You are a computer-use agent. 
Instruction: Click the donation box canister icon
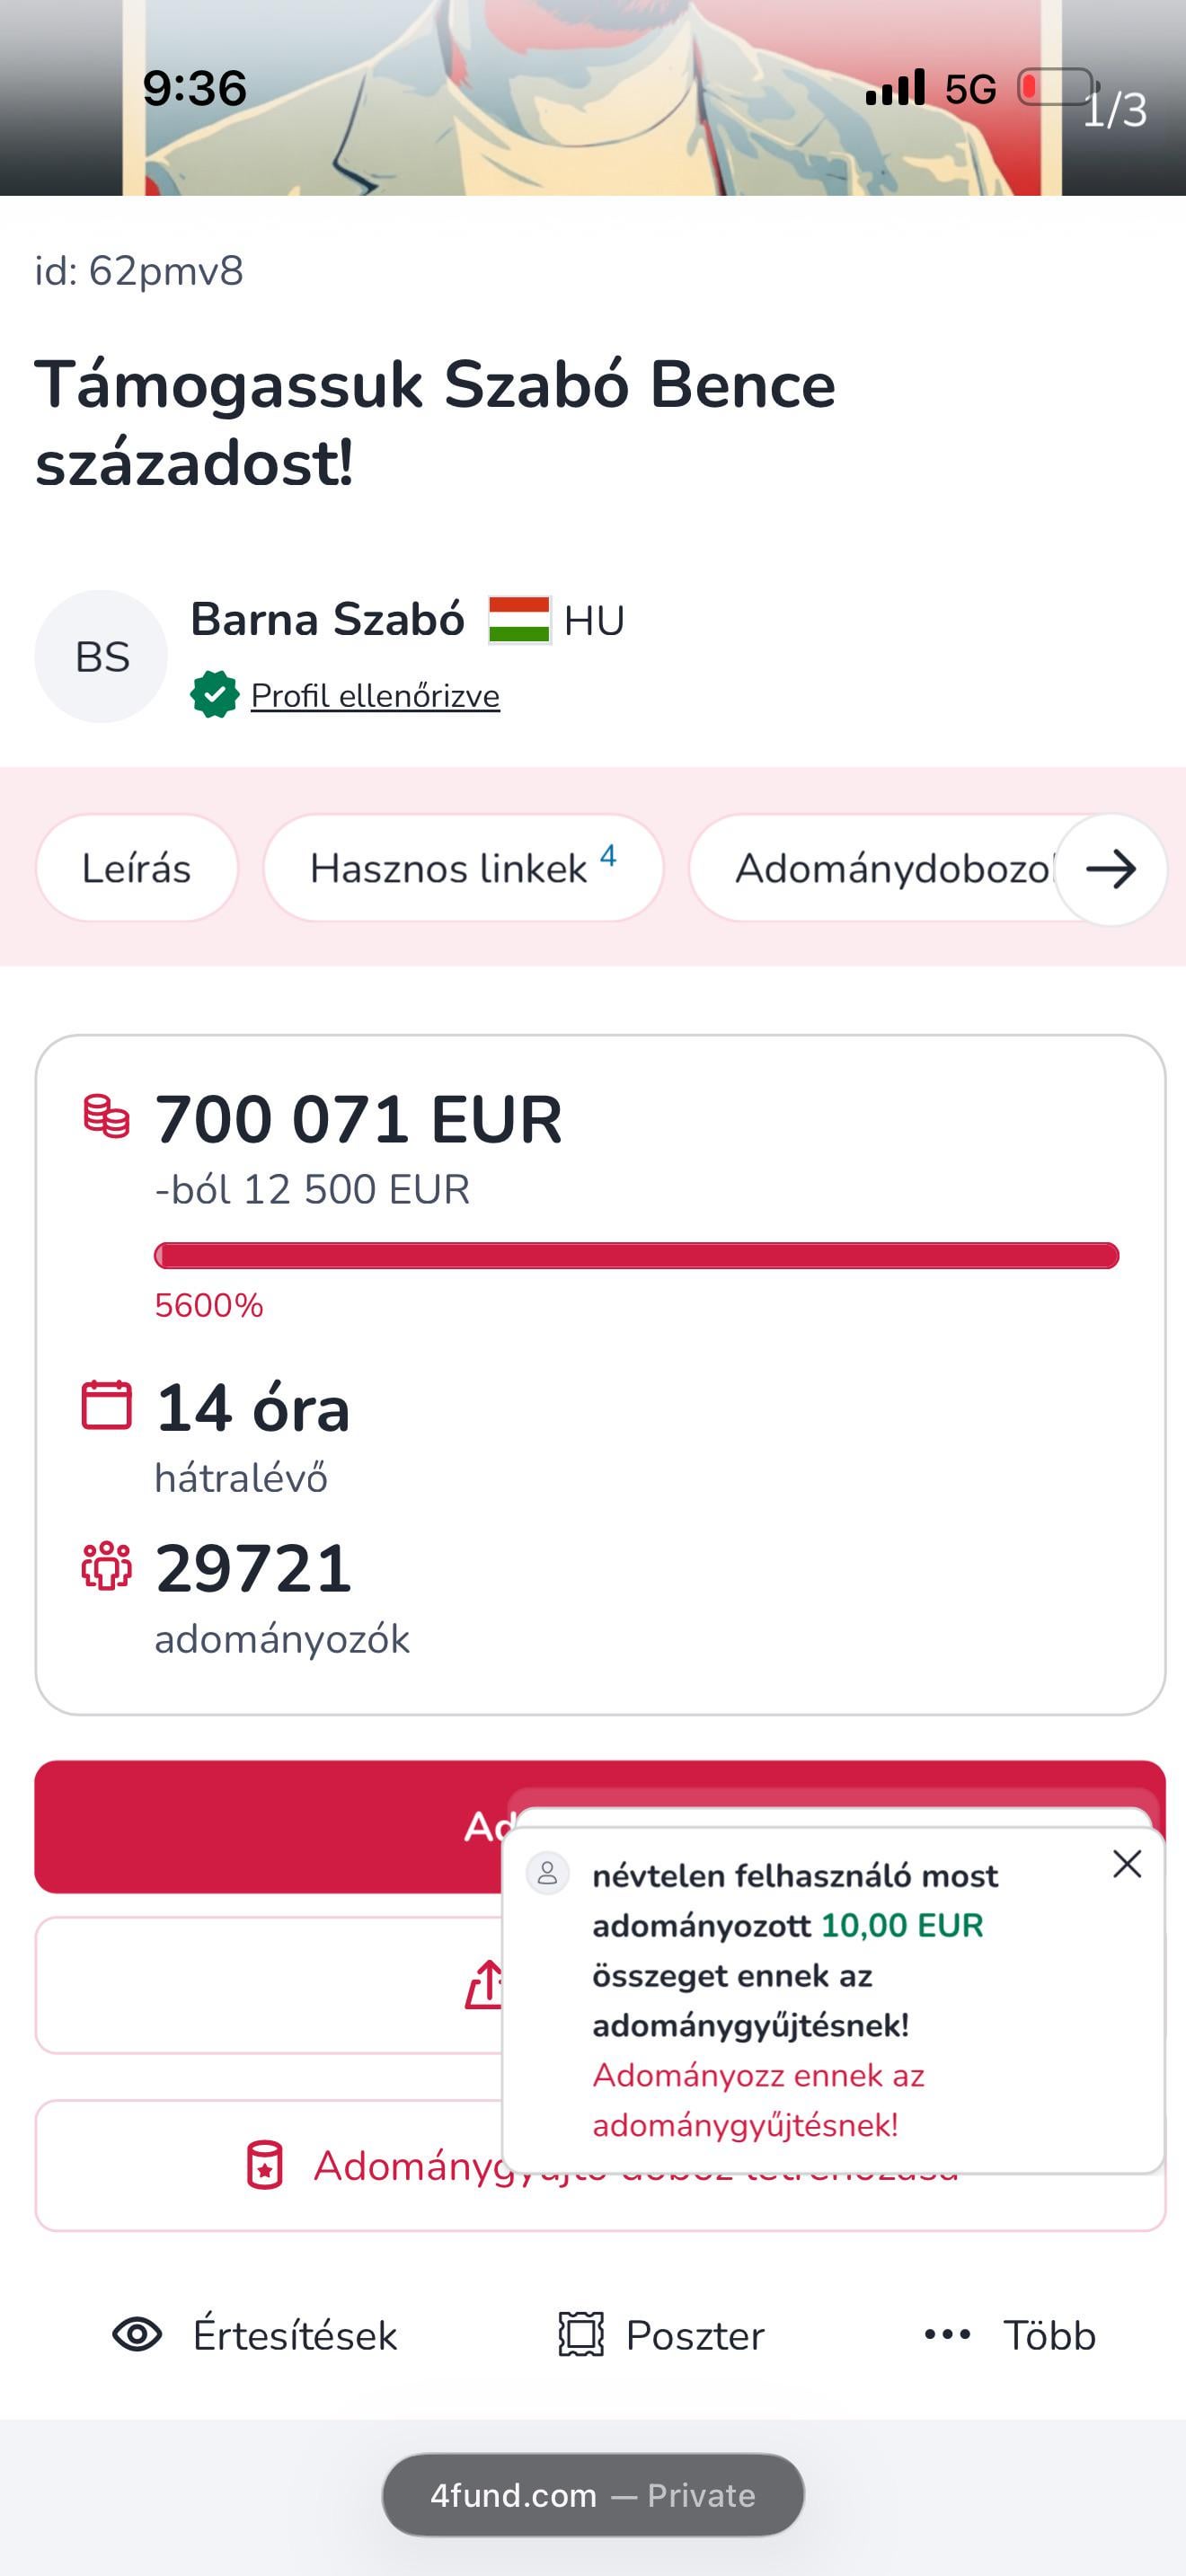pos(265,2166)
